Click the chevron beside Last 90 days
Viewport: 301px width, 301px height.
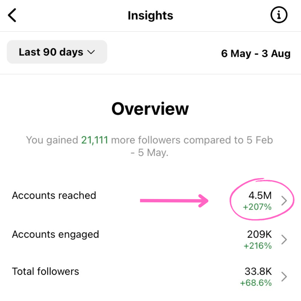[x=91, y=52]
